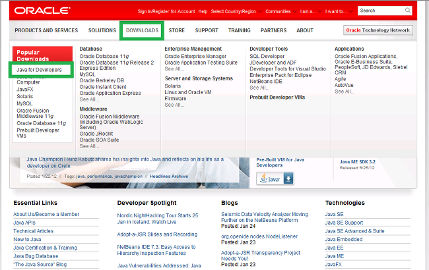Open org.openide.nodes.NodeListener blog post
Screen dimensions: 429x270
coord(259,236)
